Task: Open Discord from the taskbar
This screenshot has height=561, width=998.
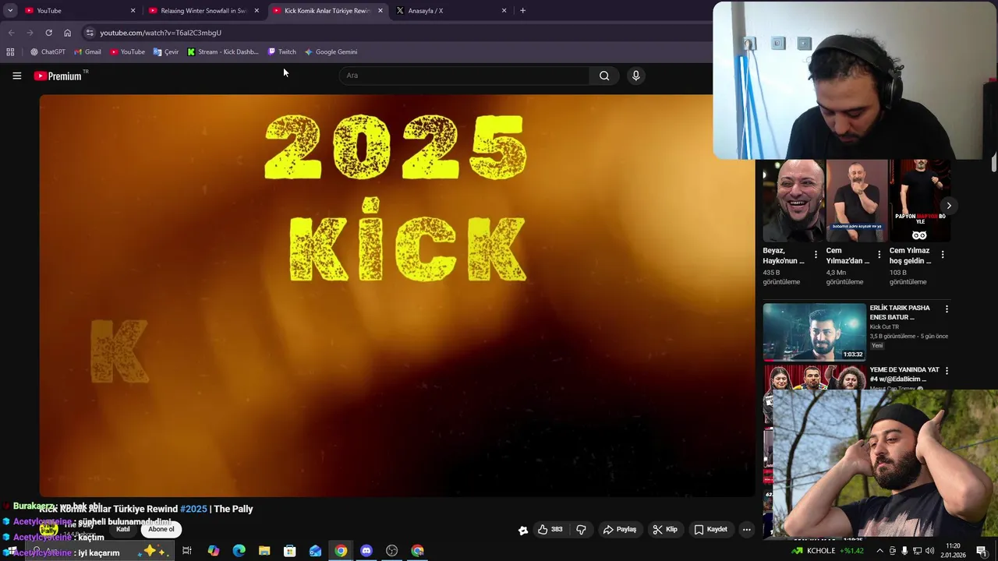Action: point(366,551)
